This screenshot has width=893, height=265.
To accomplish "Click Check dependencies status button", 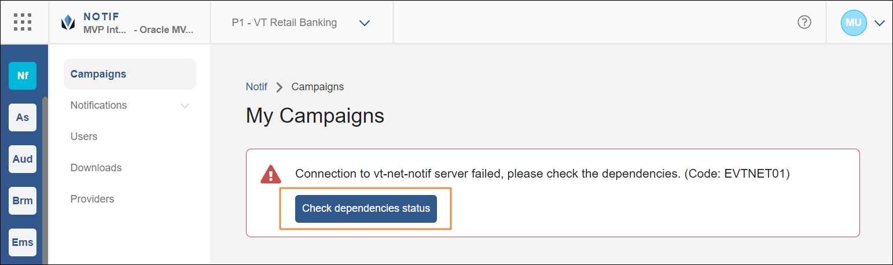I will click(366, 208).
